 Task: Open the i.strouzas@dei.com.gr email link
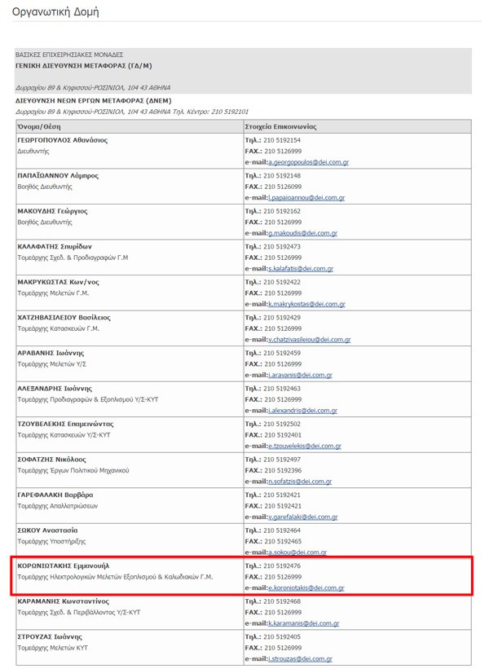301,658
